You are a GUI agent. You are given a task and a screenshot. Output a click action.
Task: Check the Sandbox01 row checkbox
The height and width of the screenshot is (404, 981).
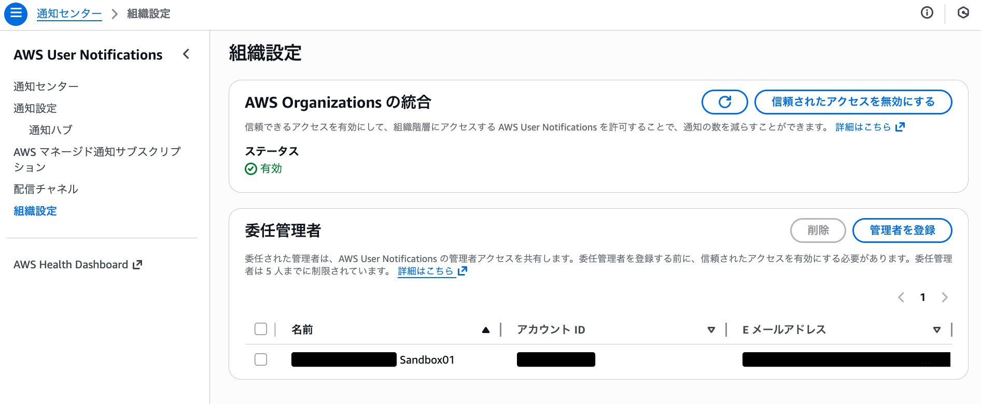[x=261, y=359]
